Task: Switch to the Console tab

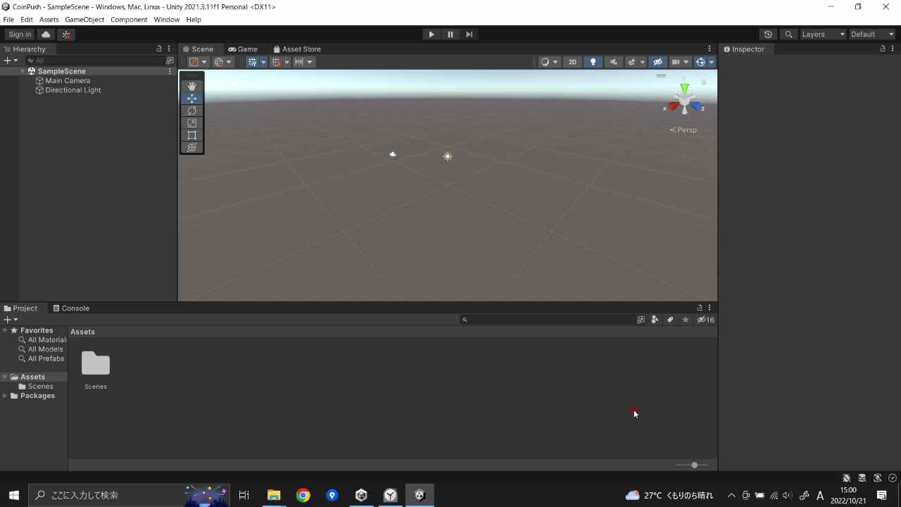Action: [71, 308]
